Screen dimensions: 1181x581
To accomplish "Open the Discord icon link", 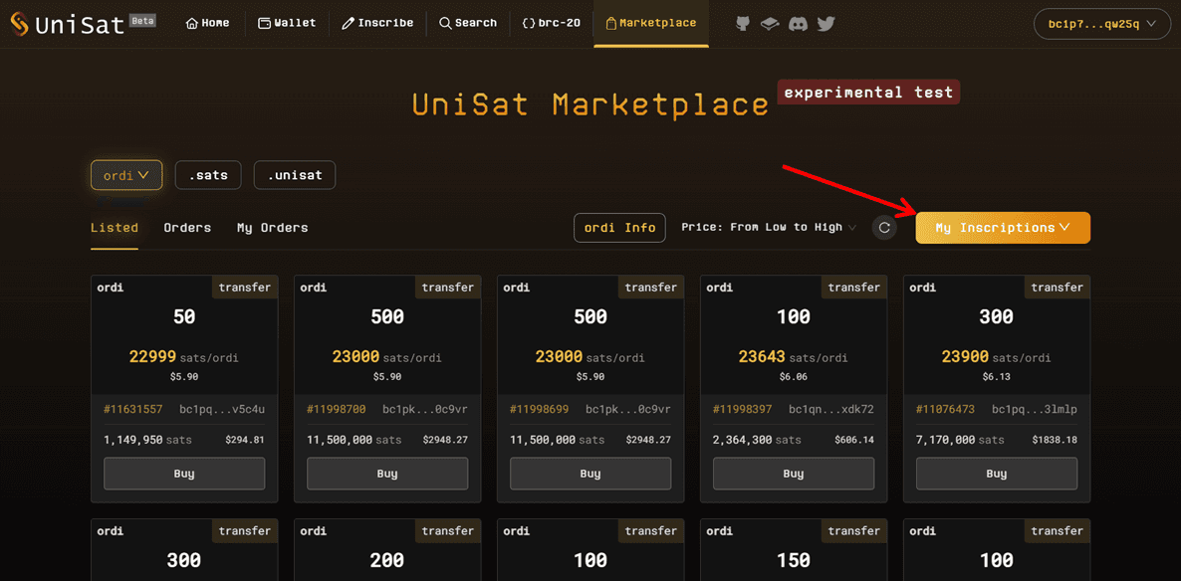I will click(798, 23).
